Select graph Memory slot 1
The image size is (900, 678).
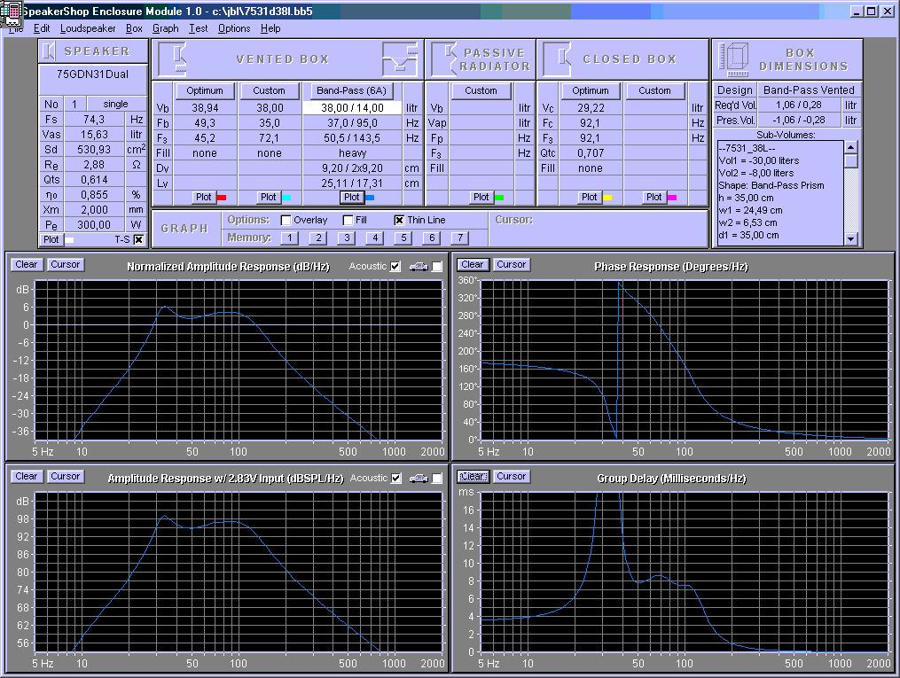(x=289, y=238)
